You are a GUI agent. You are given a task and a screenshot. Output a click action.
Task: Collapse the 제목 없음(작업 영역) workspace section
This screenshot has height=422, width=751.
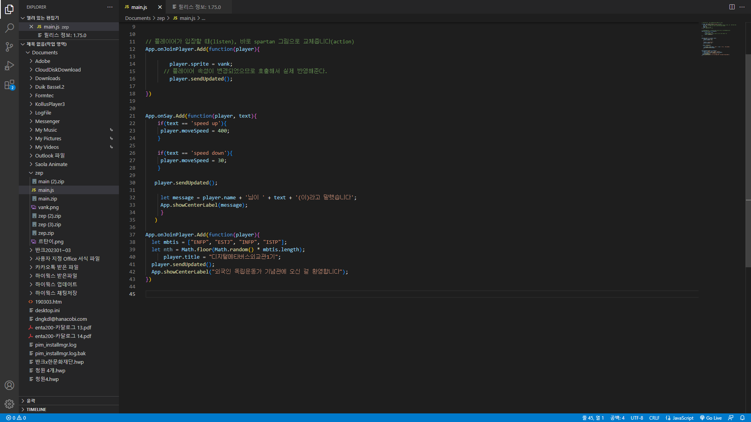(x=69, y=44)
